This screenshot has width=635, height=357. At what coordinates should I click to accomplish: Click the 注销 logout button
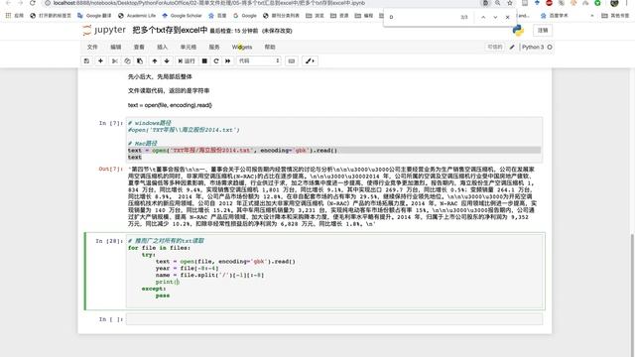click(543, 31)
